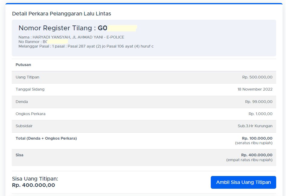The width and height of the screenshot is (288, 196).
Task: Select the Denda row label
Action: tap(22, 102)
